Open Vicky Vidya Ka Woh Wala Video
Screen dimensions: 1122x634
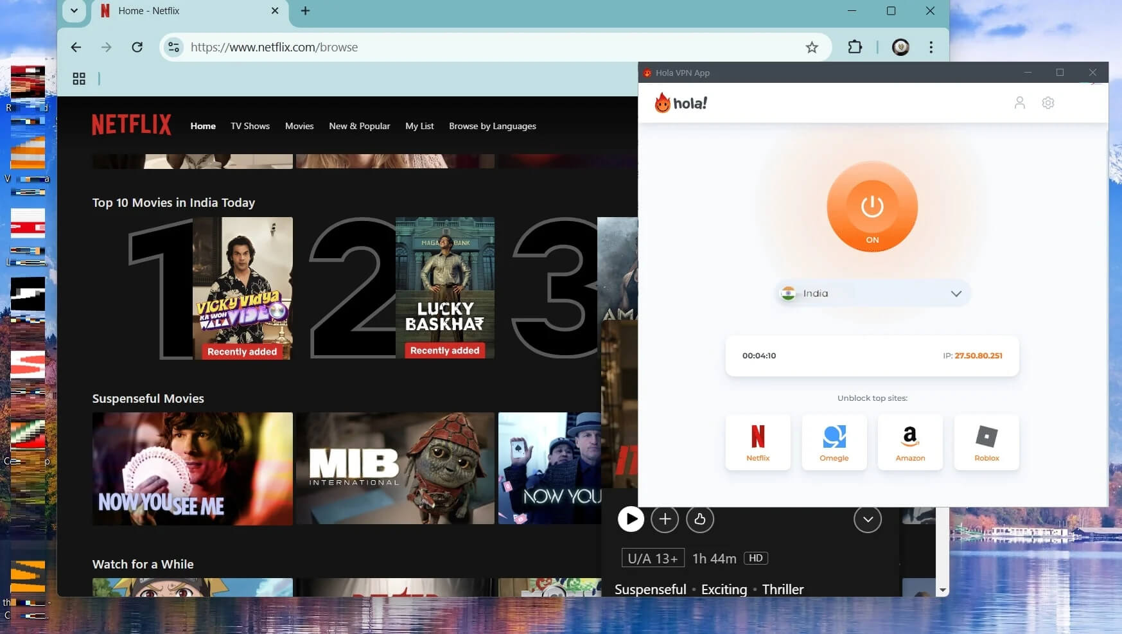(x=243, y=288)
